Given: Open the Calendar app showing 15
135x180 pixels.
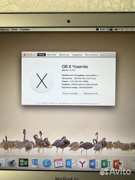Looking at the screenshot, I should click(59, 163).
